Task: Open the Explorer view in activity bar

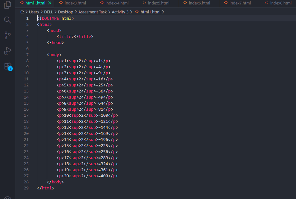Action: (8, 5)
